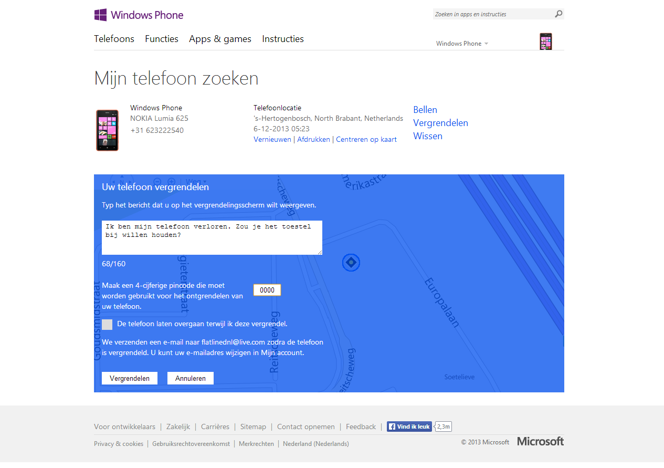
Task: Click the Privacy & cookies link
Action: point(119,444)
